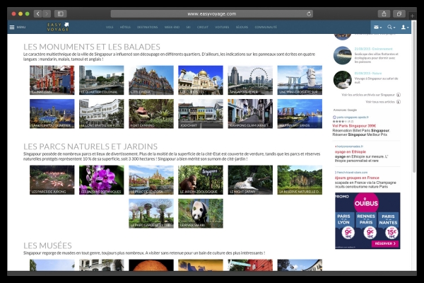424x283 pixels.
Task: Click the Safari address bar field
Action: point(211,13)
